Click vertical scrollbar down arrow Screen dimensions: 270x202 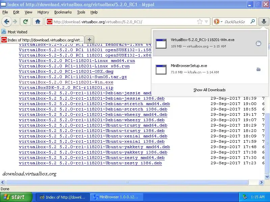click(x=267, y=176)
